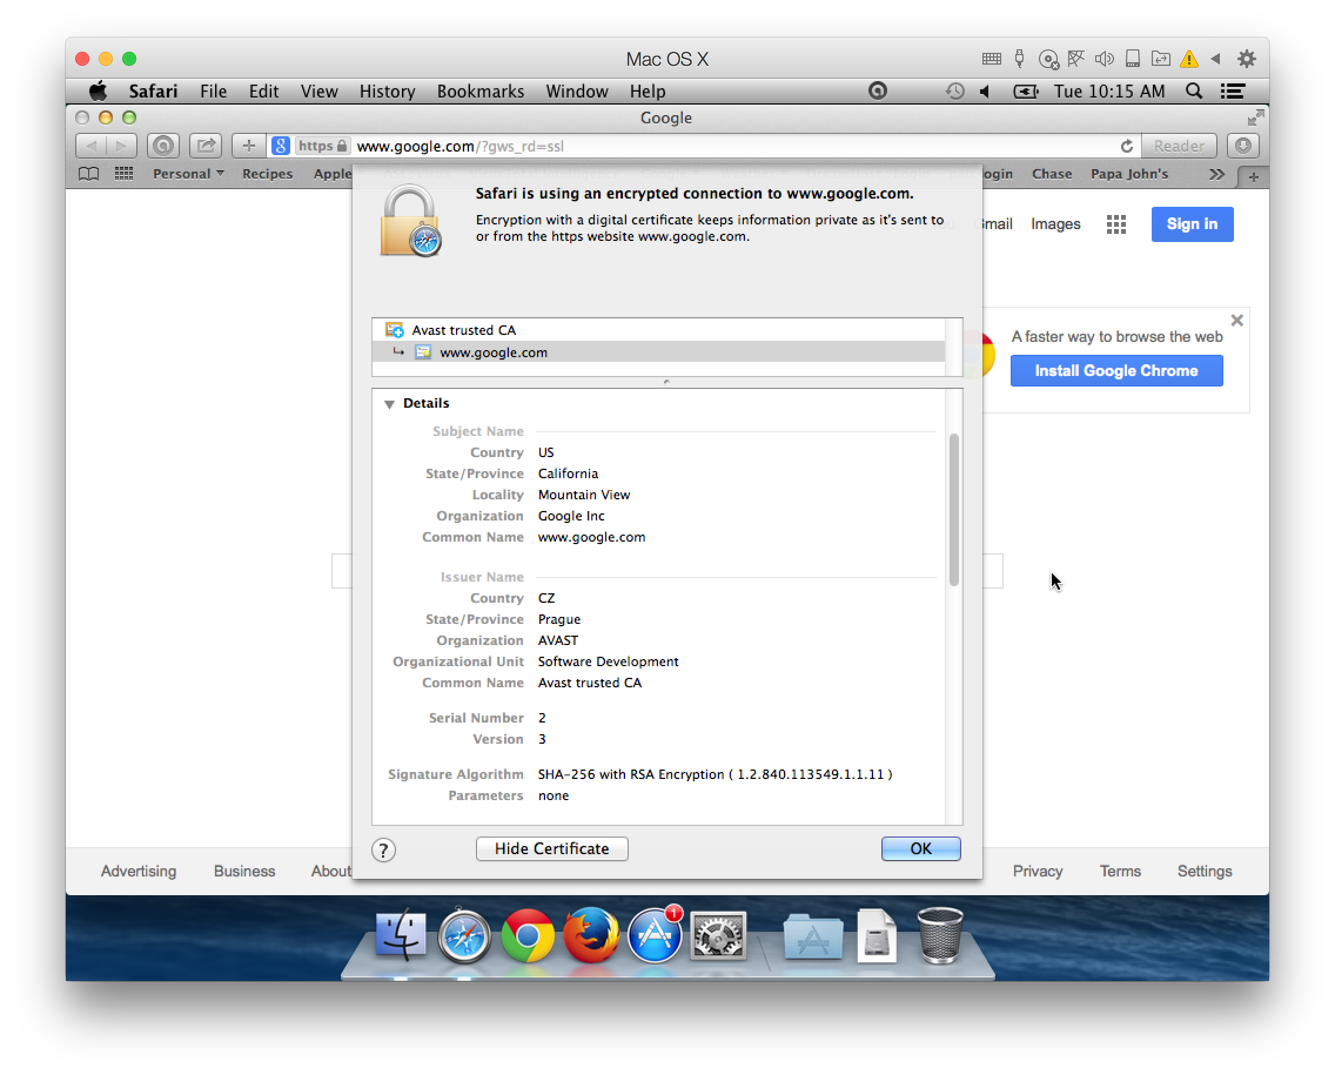Select the www.google.com certificate row
Screen dimensions: 1335x1075
point(659,352)
